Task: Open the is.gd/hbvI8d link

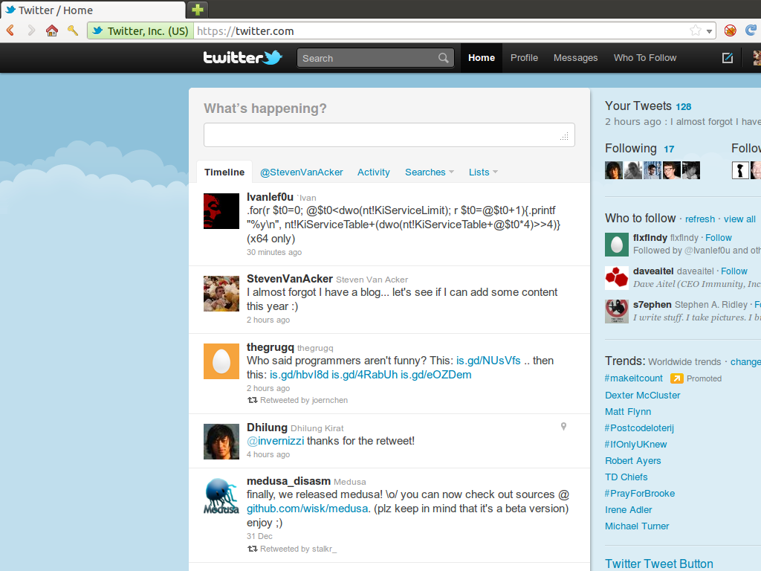Action: coord(299,375)
